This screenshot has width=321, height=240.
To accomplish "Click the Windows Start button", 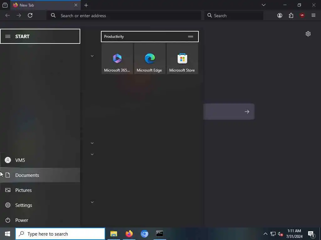I will point(8,234).
